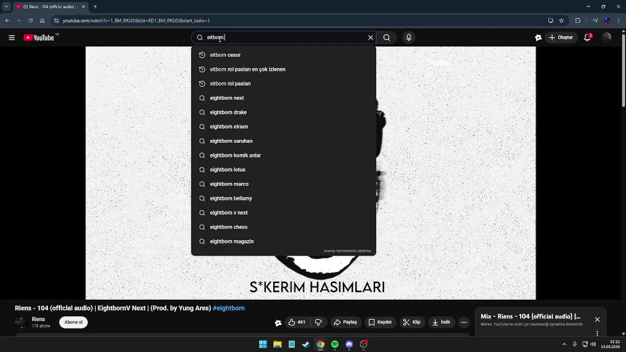This screenshot has width=626, height=352.
Task: Go back with browser back arrow
Action: coord(7,21)
